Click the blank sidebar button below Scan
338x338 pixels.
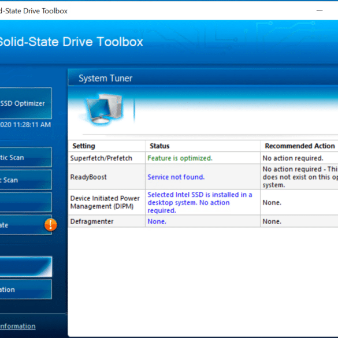[25, 202]
